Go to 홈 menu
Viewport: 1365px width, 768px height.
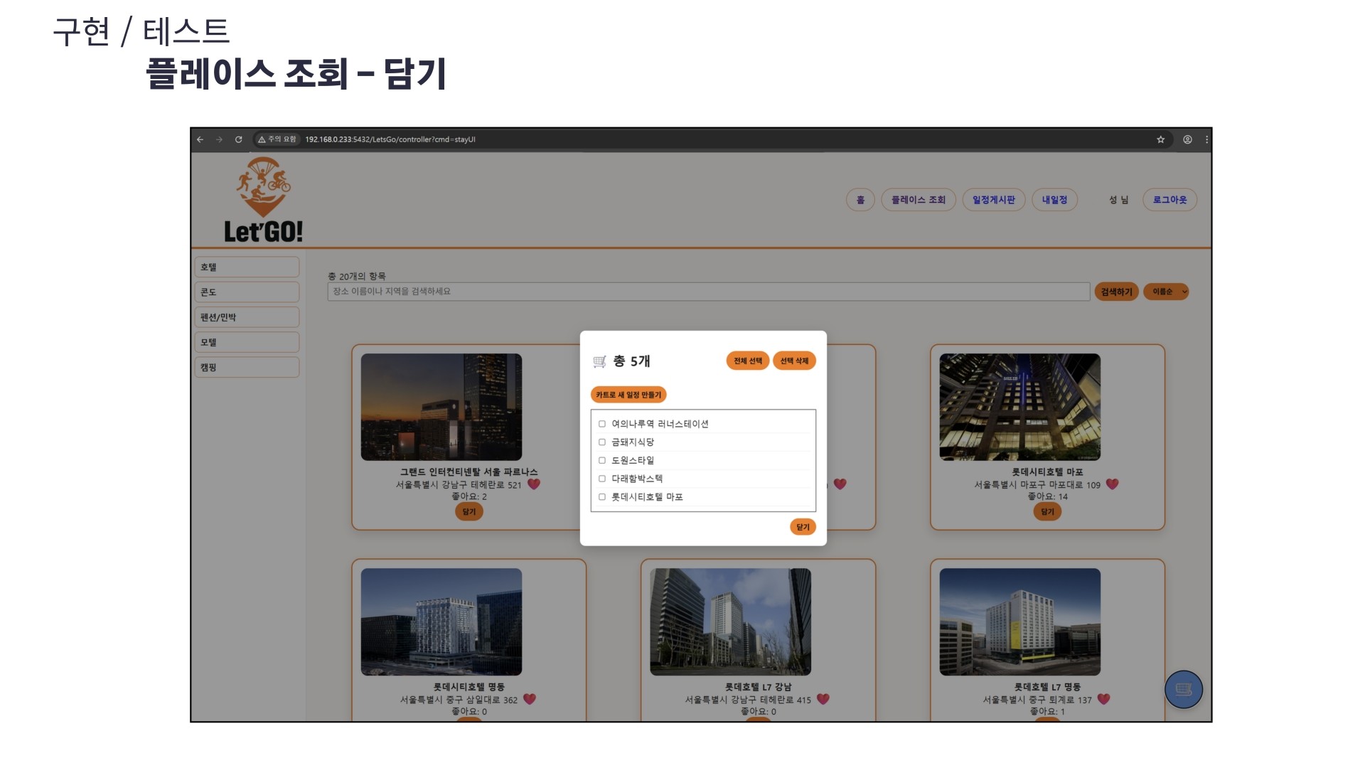pos(860,200)
